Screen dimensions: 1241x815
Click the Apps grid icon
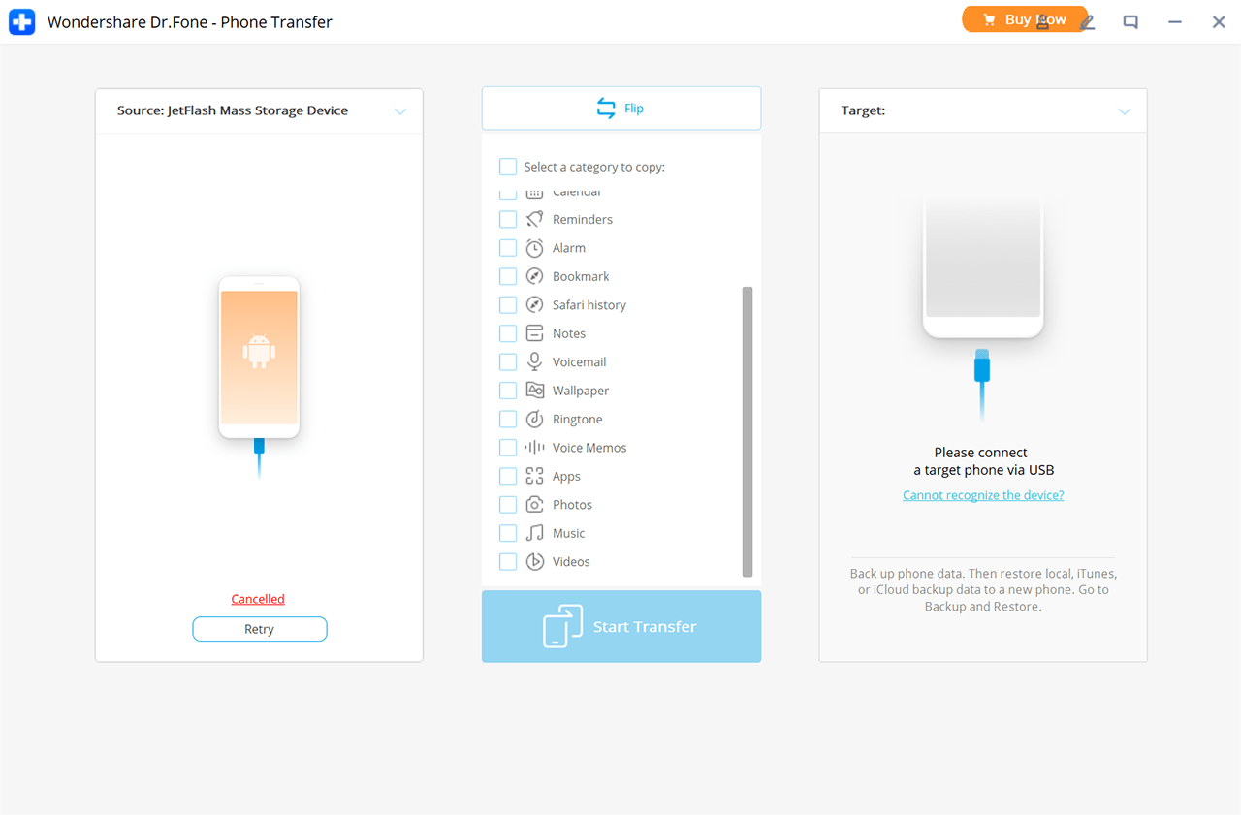coord(534,476)
